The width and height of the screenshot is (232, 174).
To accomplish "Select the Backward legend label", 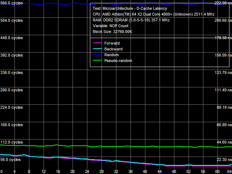I will tap(113, 49).
